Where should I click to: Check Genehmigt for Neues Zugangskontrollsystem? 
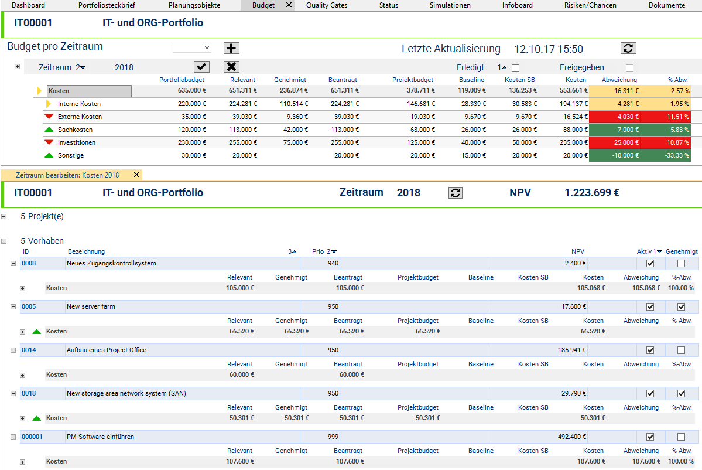681,264
